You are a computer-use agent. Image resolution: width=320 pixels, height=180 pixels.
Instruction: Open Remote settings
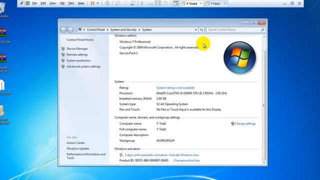[x=77, y=54]
